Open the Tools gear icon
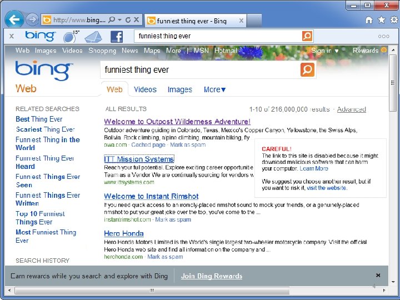This screenshot has width=400, height=300. (394, 19)
